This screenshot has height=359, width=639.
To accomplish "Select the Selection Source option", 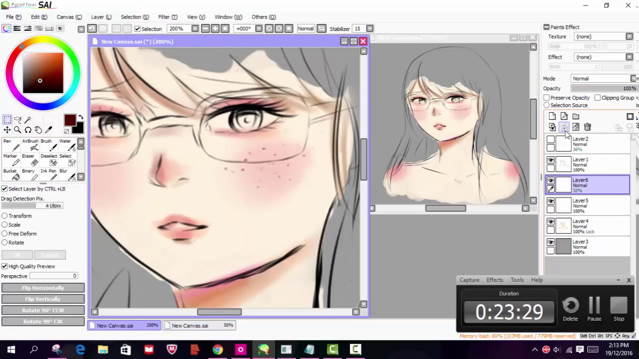I will (x=547, y=105).
